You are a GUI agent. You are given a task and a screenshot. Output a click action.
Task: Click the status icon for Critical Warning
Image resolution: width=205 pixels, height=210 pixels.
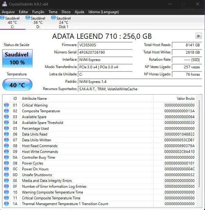point(6,105)
